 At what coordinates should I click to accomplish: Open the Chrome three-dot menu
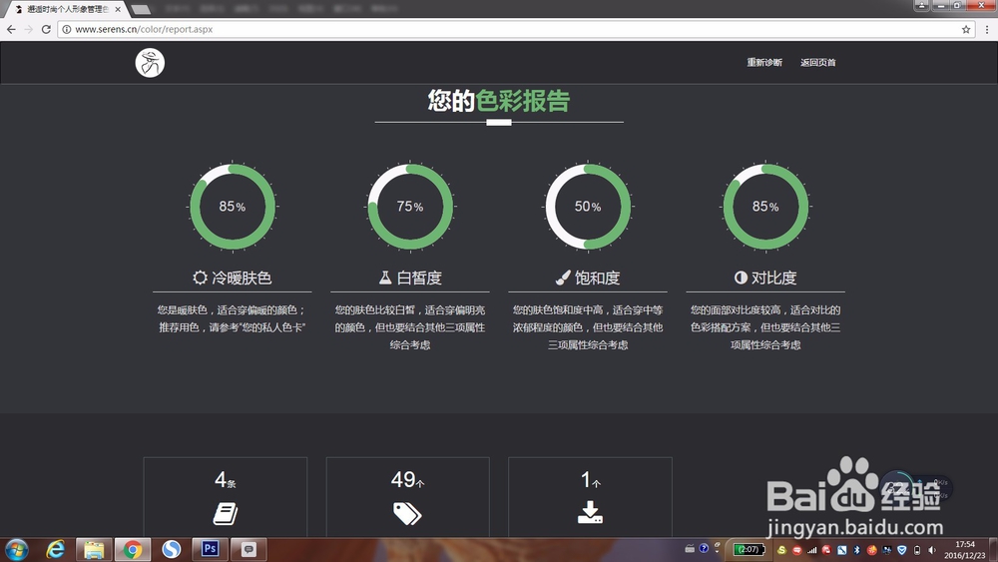click(x=987, y=29)
